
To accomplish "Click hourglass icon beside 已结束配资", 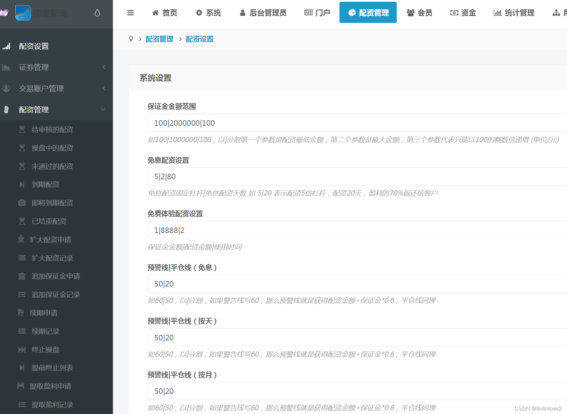I will point(22,221).
